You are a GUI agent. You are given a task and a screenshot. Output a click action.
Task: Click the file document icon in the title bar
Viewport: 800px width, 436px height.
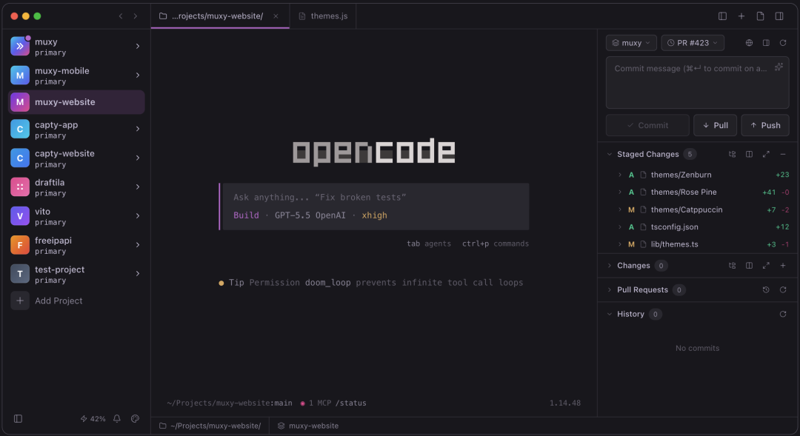760,16
